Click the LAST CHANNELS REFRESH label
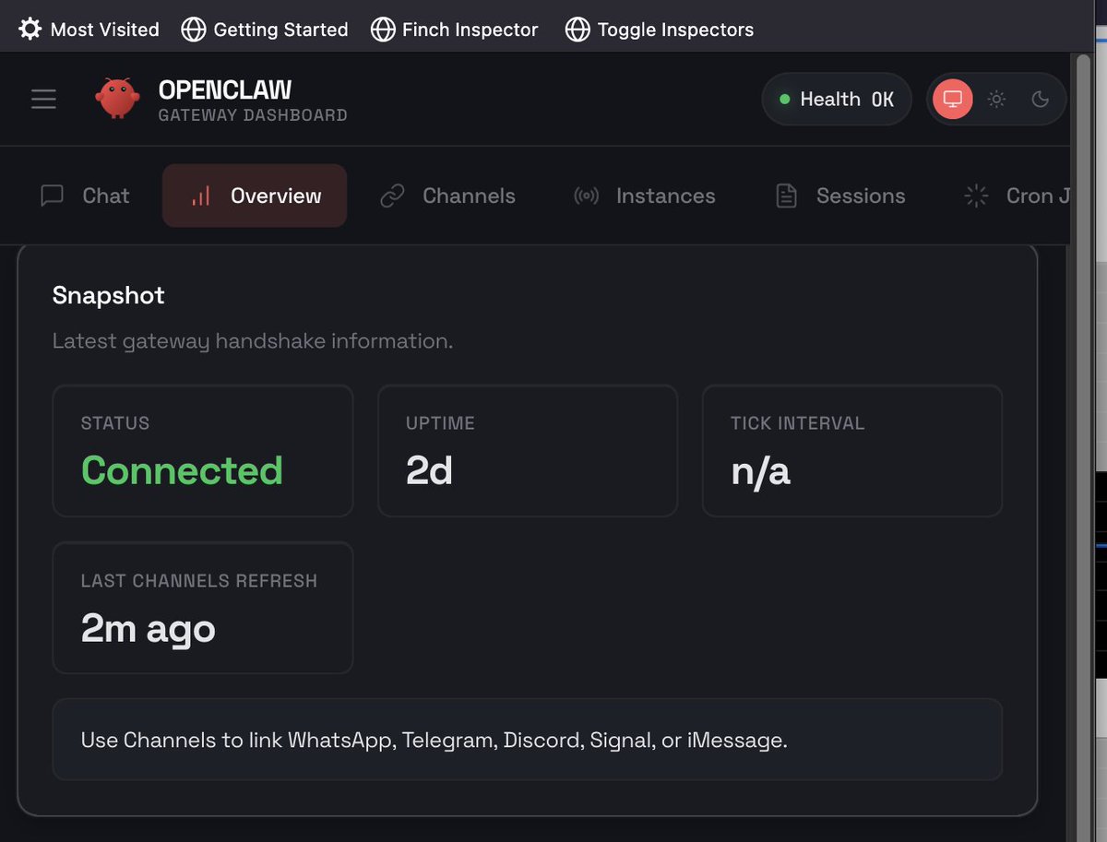Viewport: 1107px width, 842px height. pyautogui.click(x=198, y=581)
